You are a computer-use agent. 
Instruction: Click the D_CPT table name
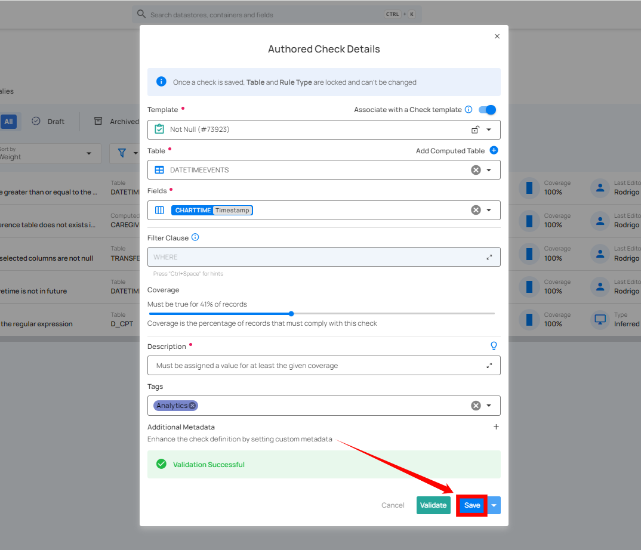pos(122,324)
